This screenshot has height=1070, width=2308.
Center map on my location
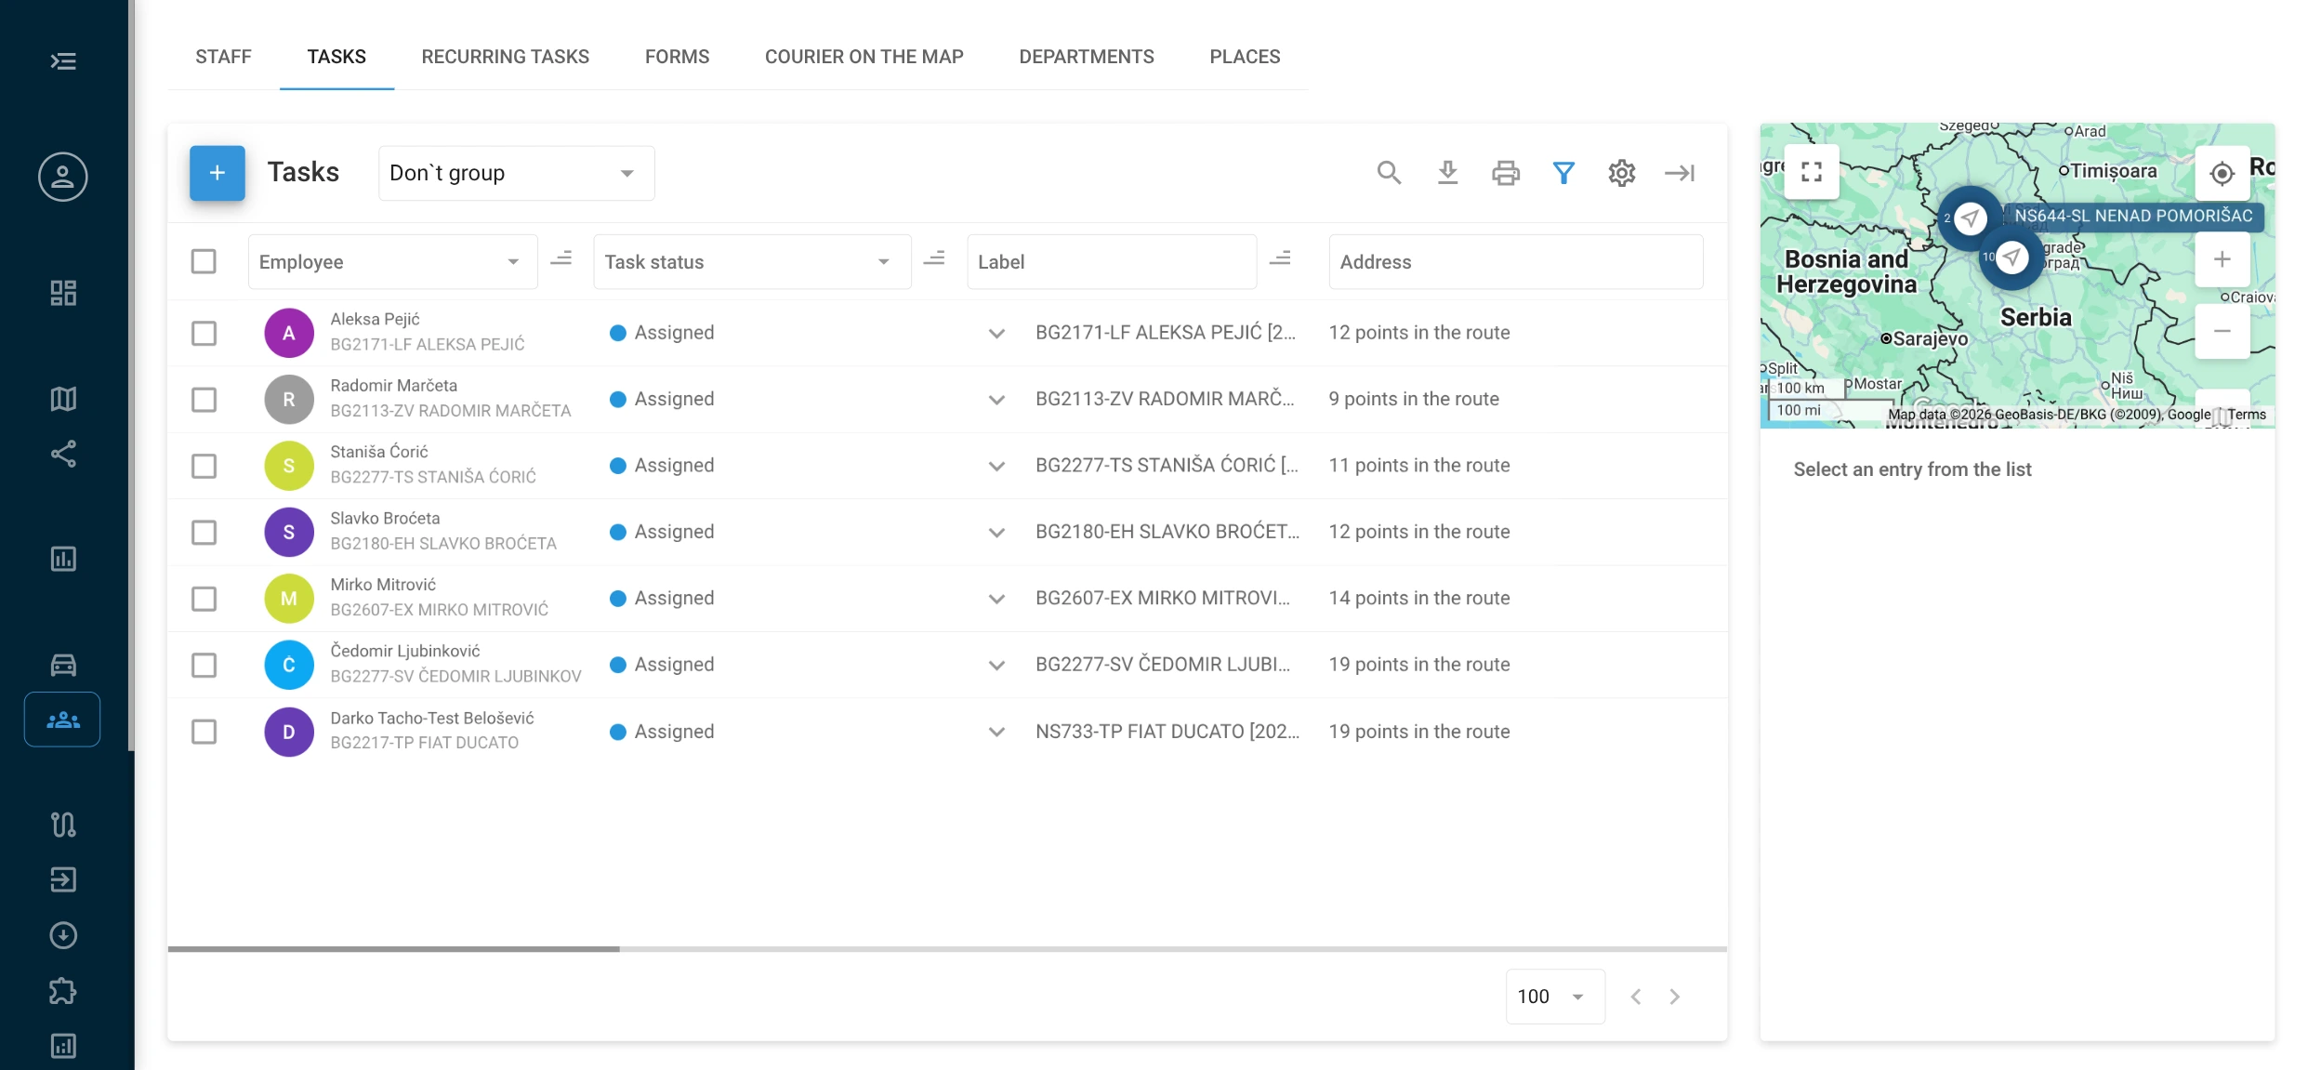click(x=2222, y=173)
